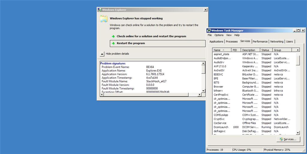This screenshot has height=154, width=307.
Task: Select the COMSysApp service row
Action: pyautogui.click(x=254, y=115)
